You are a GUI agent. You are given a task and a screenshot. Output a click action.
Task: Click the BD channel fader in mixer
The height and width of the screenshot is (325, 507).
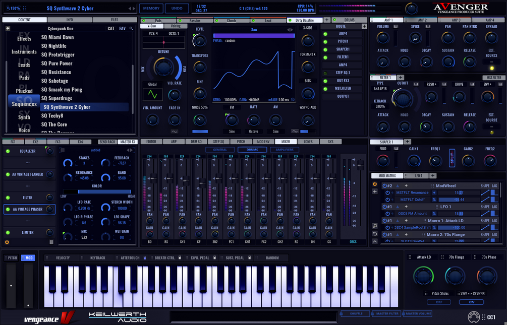click(x=152, y=178)
